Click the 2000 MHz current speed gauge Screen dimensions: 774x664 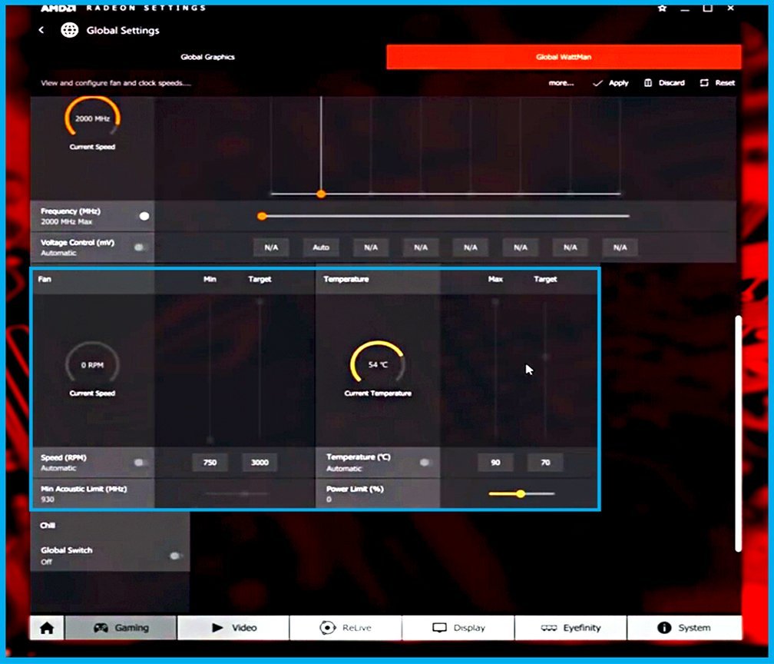click(x=92, y=117)
